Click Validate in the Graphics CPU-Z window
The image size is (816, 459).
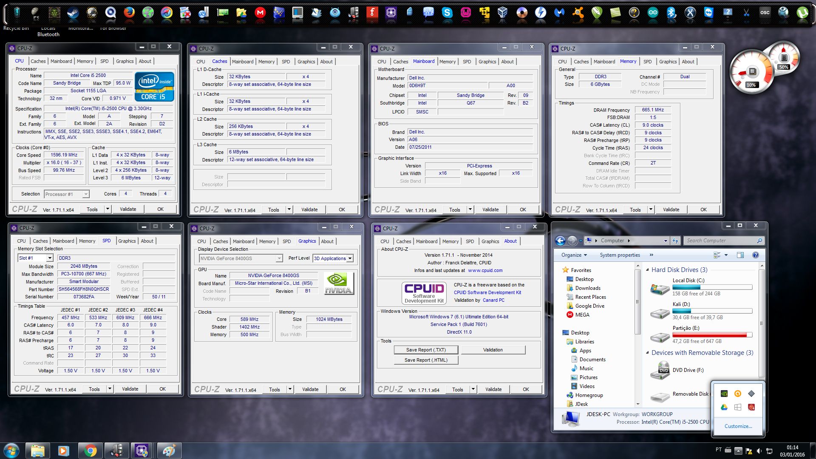point(310,389)
